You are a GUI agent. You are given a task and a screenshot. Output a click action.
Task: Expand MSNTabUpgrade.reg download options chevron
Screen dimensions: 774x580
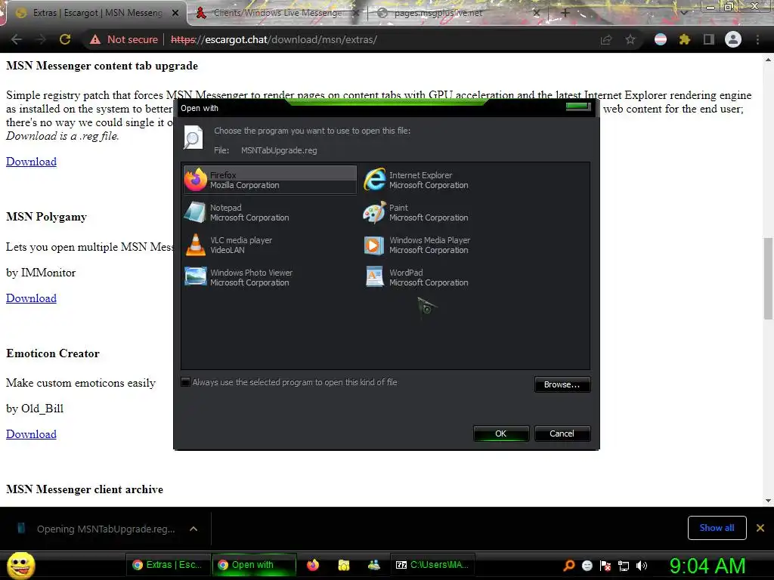pyautogui.click(x=193, y=529)
